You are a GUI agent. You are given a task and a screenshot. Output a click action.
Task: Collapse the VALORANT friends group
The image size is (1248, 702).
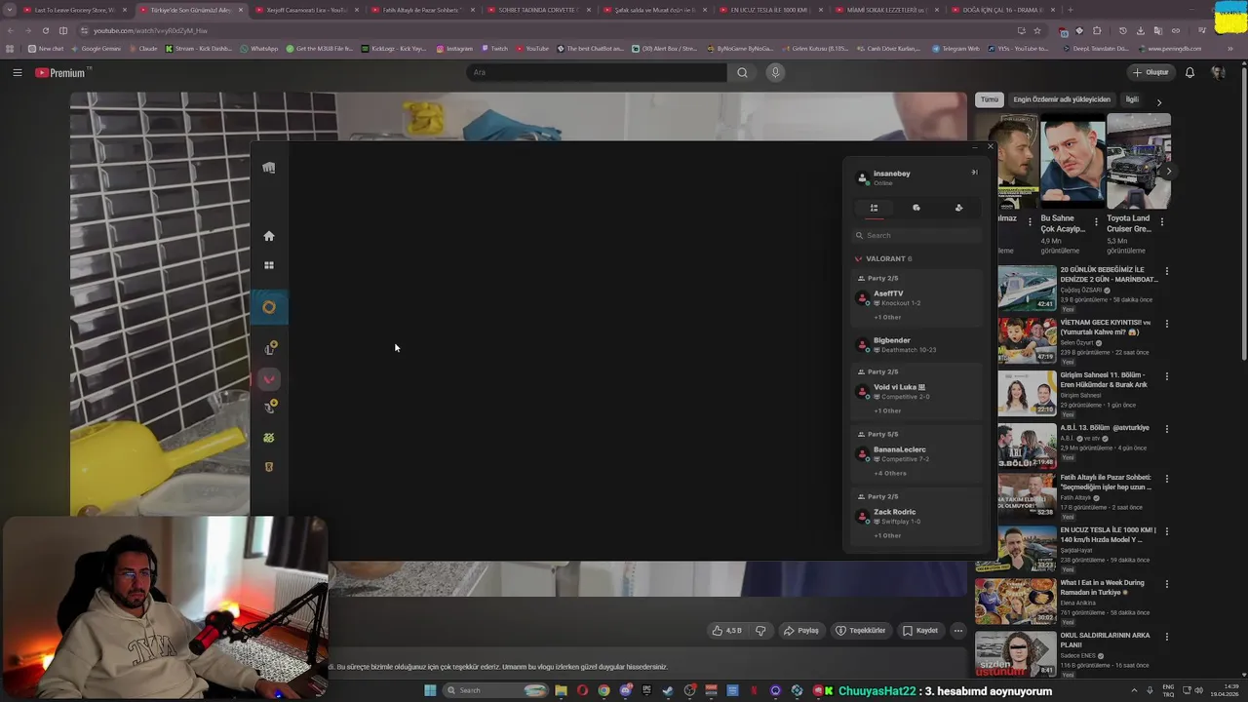[883, 258]
